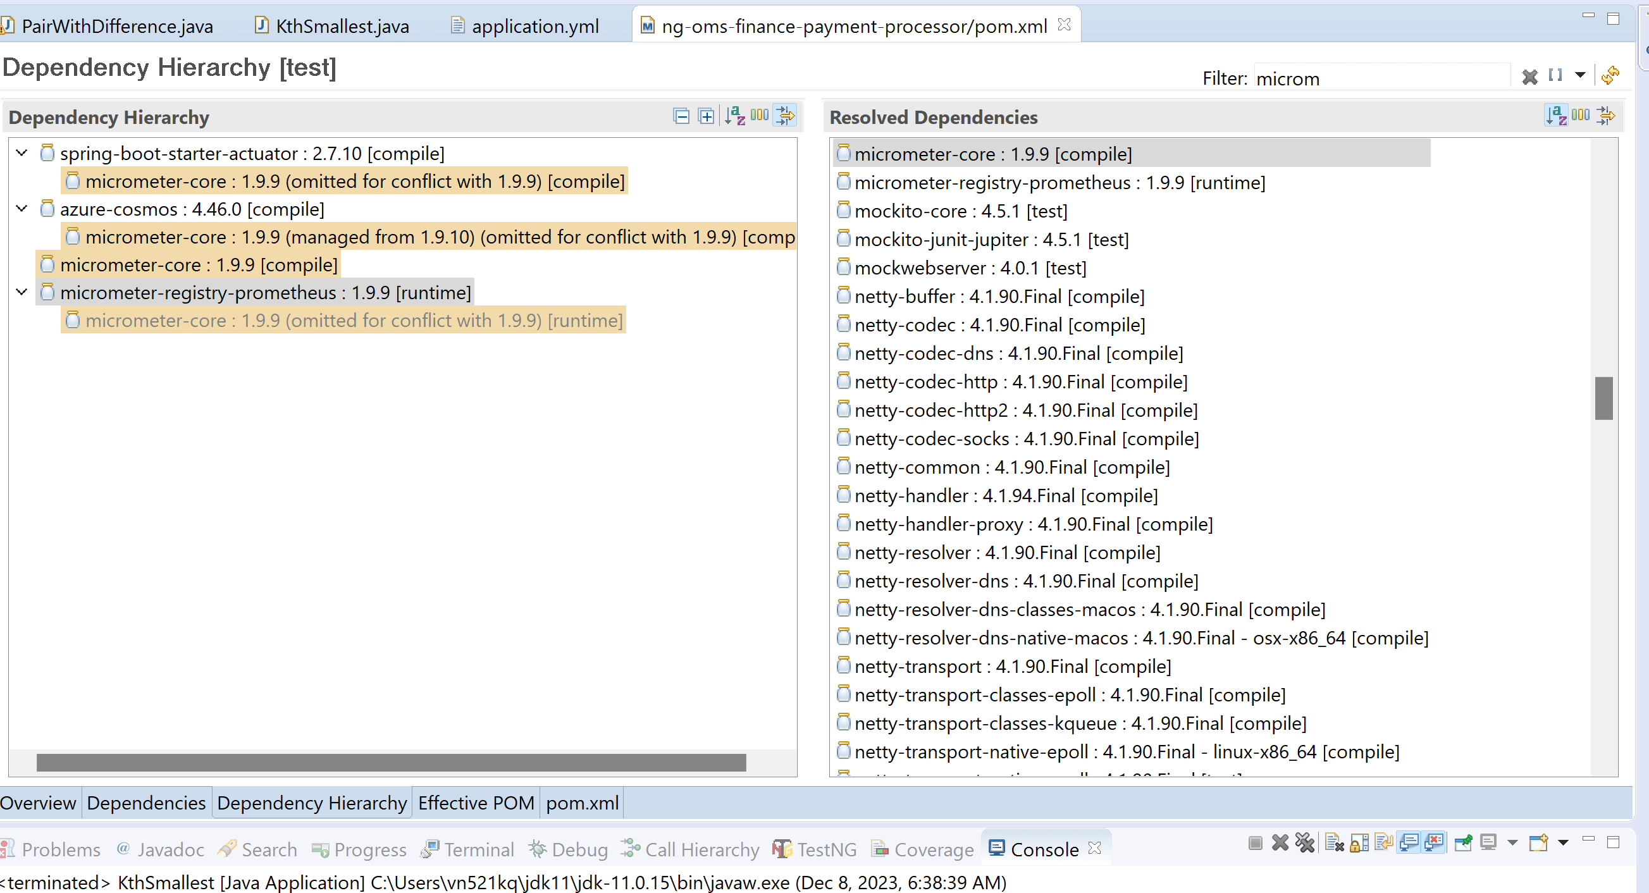Viewport: 1649px width, 893px height.
Task: Toggle show console on standard output
Action: 1409,843
